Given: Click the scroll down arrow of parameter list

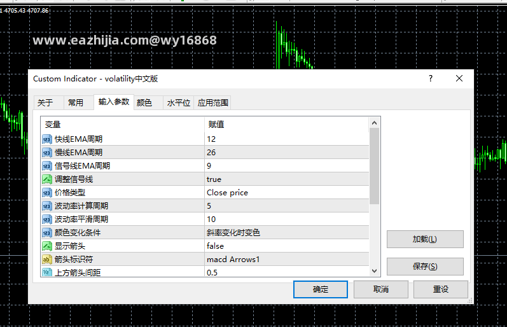Looking at the screenshot, I should [375, 271].
